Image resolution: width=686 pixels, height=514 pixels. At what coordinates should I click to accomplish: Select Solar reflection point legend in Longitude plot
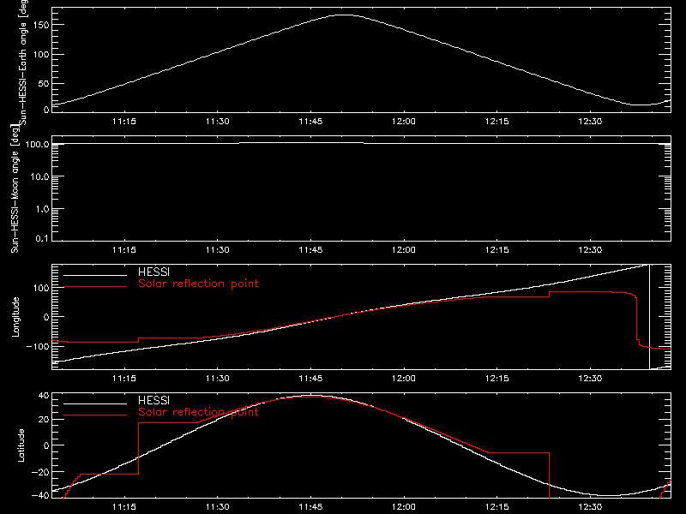pyautogui.click(x=198, y=284)
